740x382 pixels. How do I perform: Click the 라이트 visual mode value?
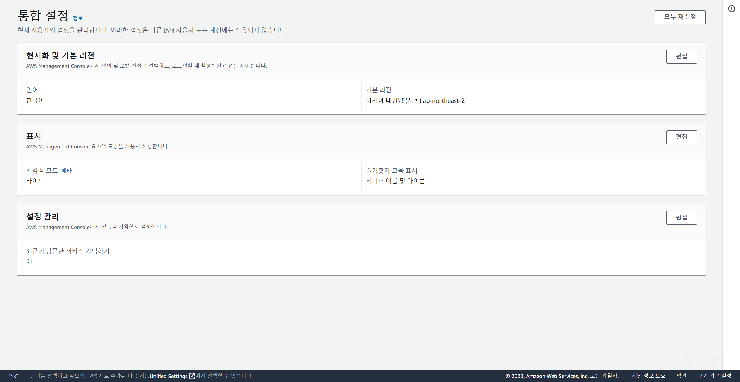[x=35, y=181]
